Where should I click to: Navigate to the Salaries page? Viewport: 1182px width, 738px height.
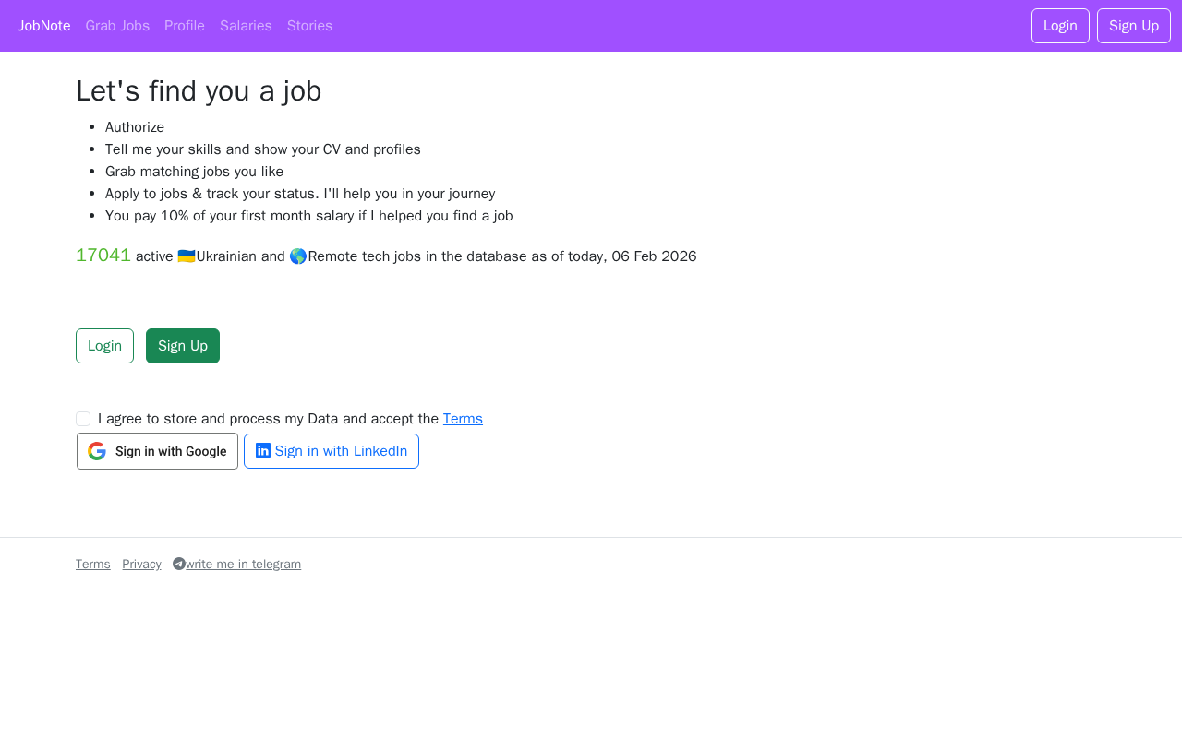coord(246,26)
